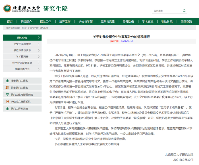The width and height of the screenshot is (199, 165).
Task: Open the 博士研究生报名 quick link
Action: coord(22,81)
